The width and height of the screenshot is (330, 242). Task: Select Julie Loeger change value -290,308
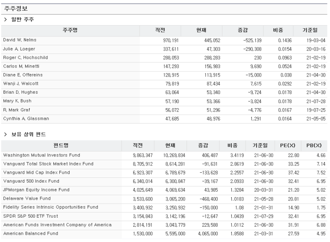click(x=252, y=49)
